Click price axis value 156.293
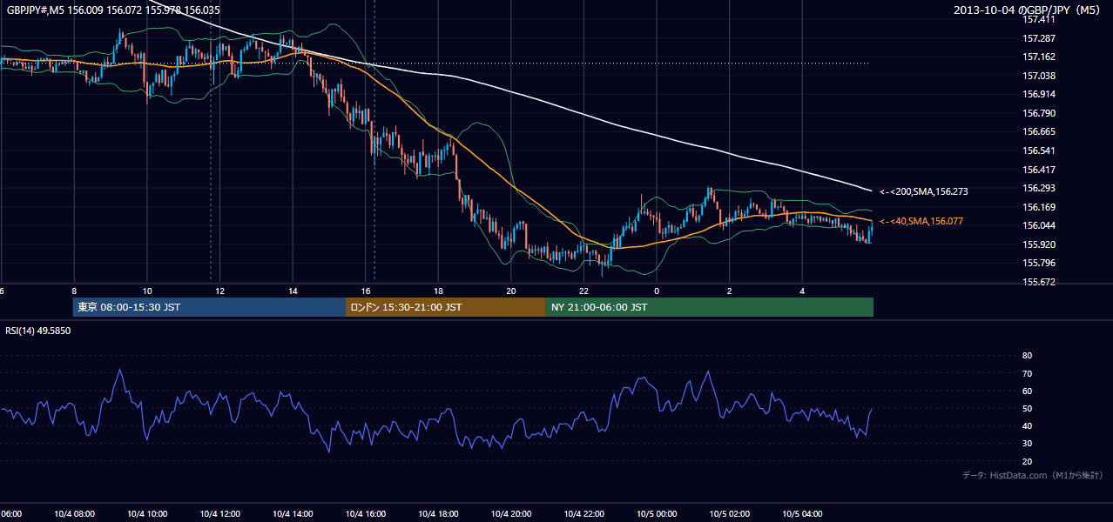 click(1039, 188)
